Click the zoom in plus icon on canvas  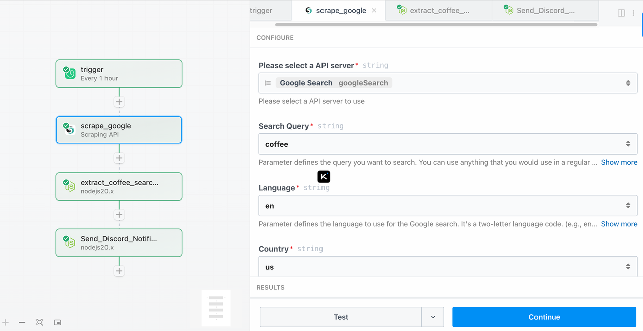[x=6, y=322]
